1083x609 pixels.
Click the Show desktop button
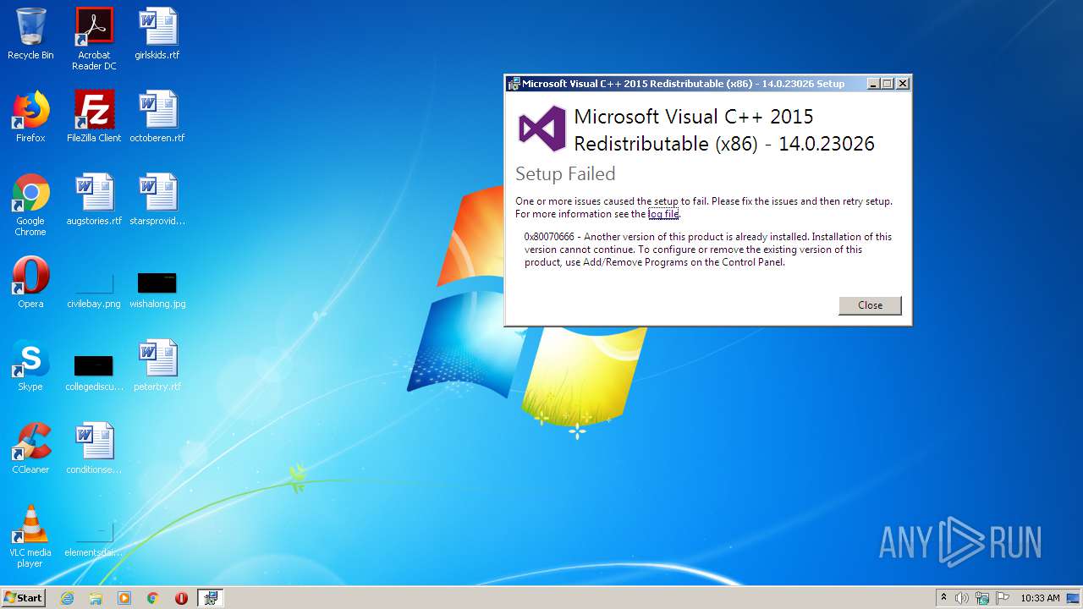click(x=1073, y=598)
